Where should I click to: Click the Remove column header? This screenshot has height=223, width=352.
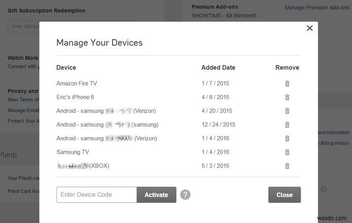pos(287,67)
